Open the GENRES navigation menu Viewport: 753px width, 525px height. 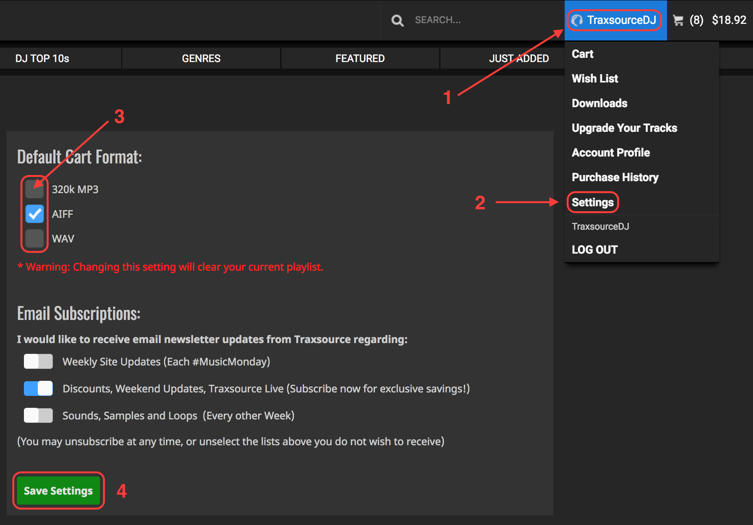click(201, 58)
